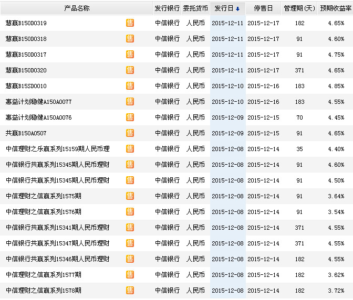Click the 售 icon for 共赢B150A0507
This screenshot has height=300, width=353.
(x=130, y=133)
